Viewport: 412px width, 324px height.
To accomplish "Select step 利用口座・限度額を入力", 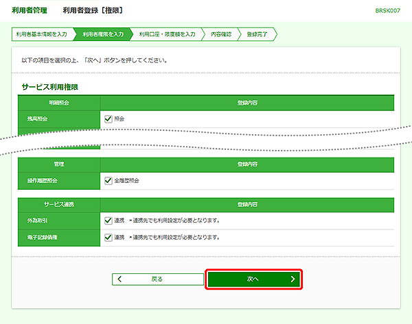I will [167, 34].
